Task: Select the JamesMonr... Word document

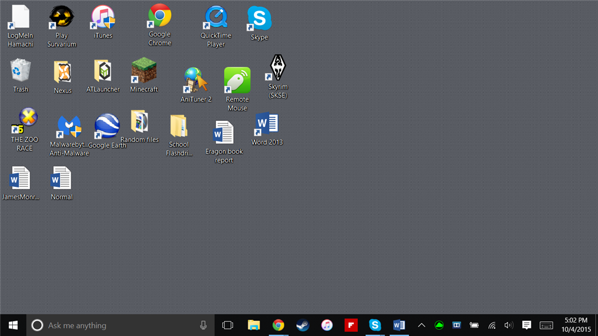Action: click(20, 183)
